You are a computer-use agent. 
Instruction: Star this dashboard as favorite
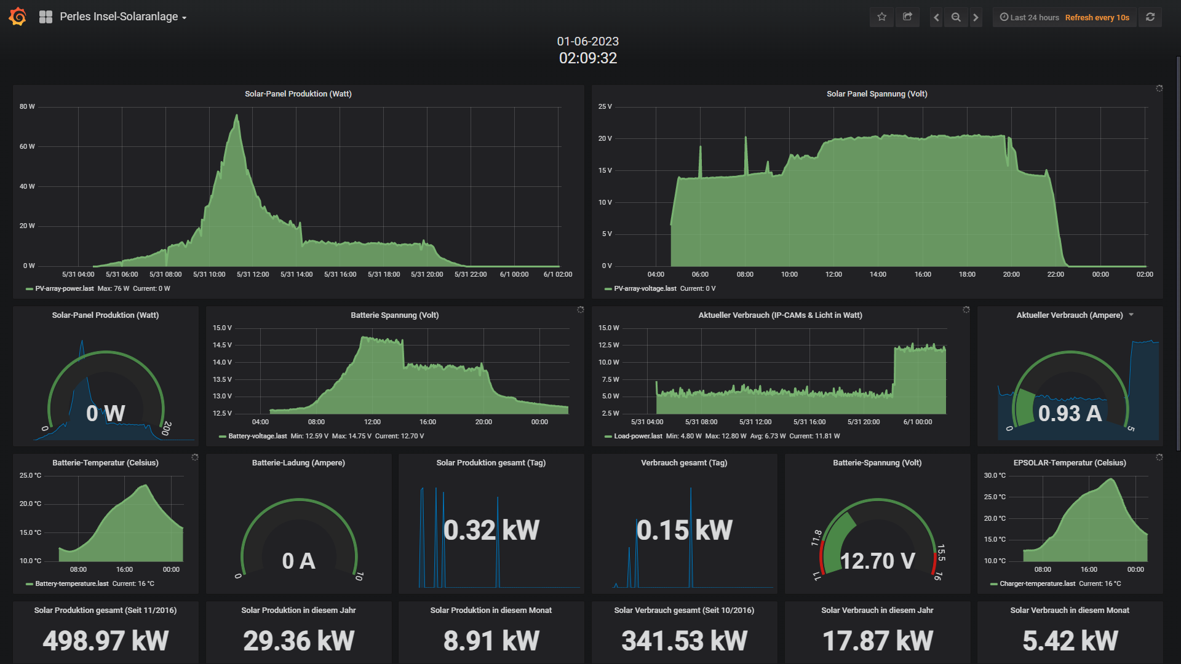tap(881, 17)
